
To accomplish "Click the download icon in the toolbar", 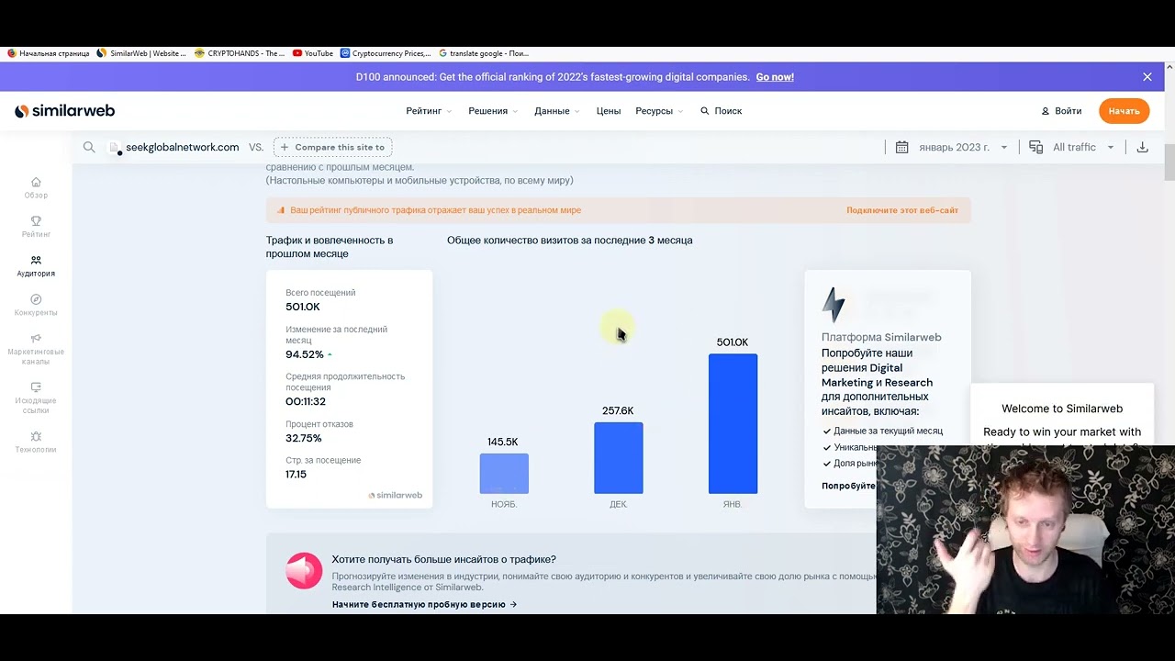I will (x=1142, y=147).
